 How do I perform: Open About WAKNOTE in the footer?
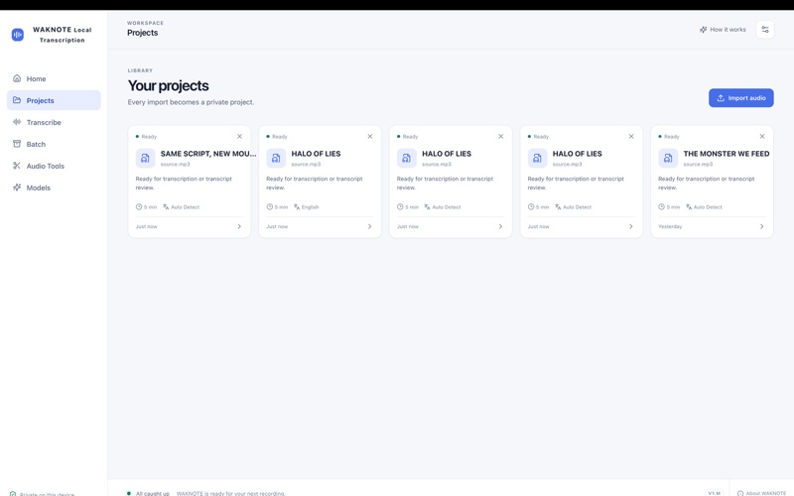[761, 493]
